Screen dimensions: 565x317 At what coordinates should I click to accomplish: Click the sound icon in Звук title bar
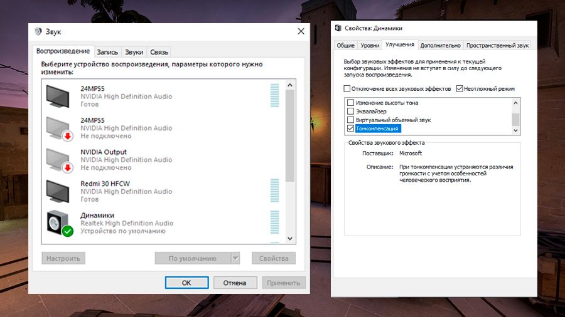click(38, 32)
